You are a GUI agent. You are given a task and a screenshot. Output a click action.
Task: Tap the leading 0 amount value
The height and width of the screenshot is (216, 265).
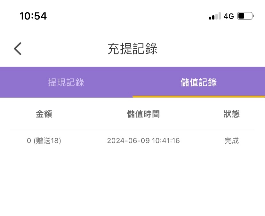click(29, 141)
